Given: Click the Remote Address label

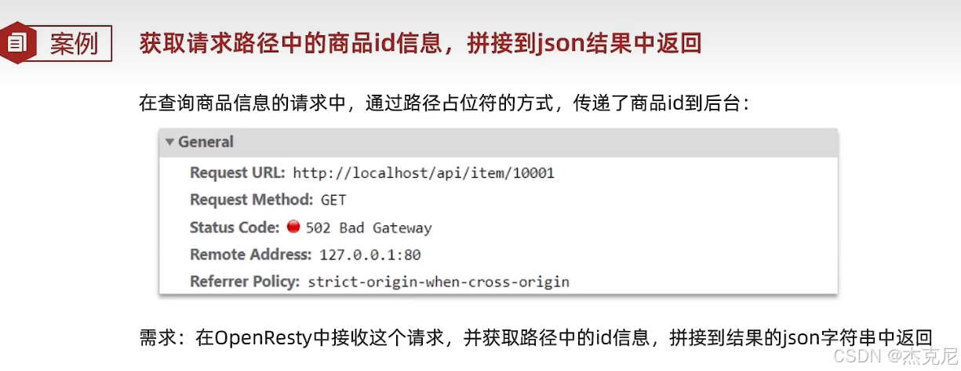Looking at the screenshot, I should point(251,254).
